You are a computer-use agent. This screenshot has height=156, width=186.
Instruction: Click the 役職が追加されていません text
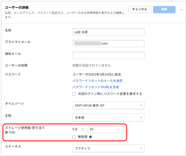click(91, 65)
